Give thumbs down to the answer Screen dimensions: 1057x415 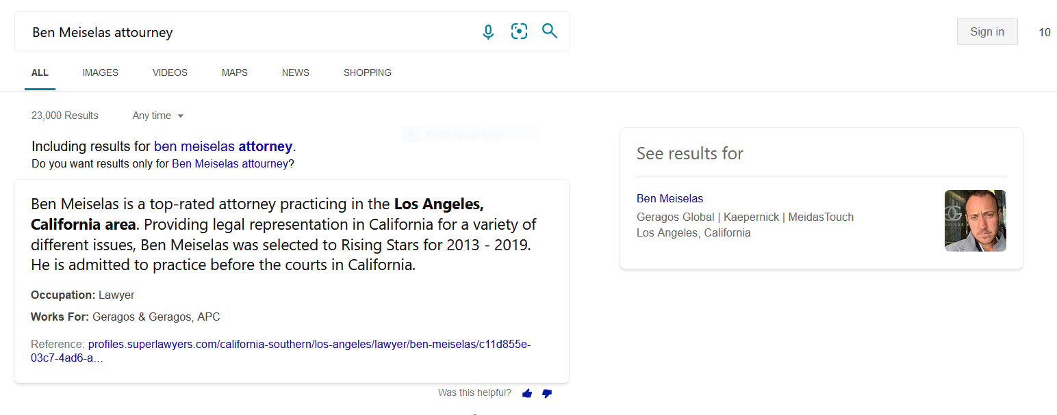546,393
